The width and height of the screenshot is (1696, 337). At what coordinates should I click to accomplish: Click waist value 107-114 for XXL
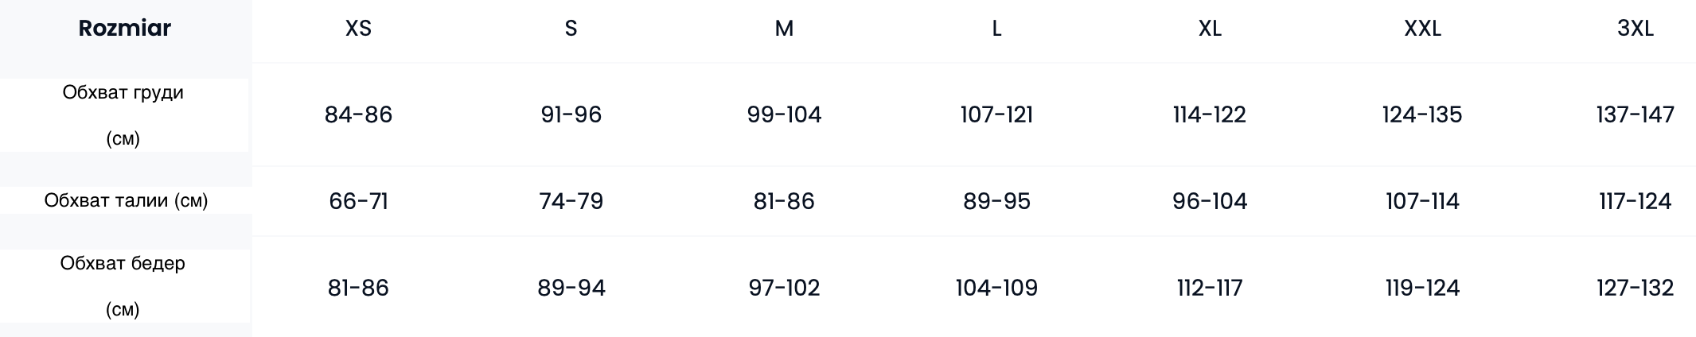tap(1422, 201)
